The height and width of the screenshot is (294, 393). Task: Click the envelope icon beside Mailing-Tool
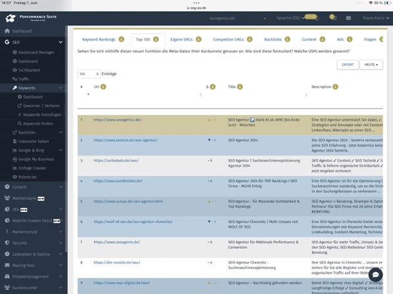coord(7,265)
